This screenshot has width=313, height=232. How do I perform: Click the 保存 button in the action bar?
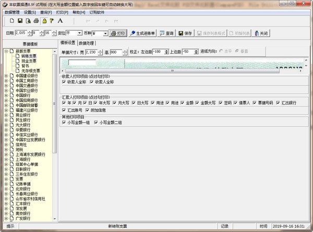[185, 33]
